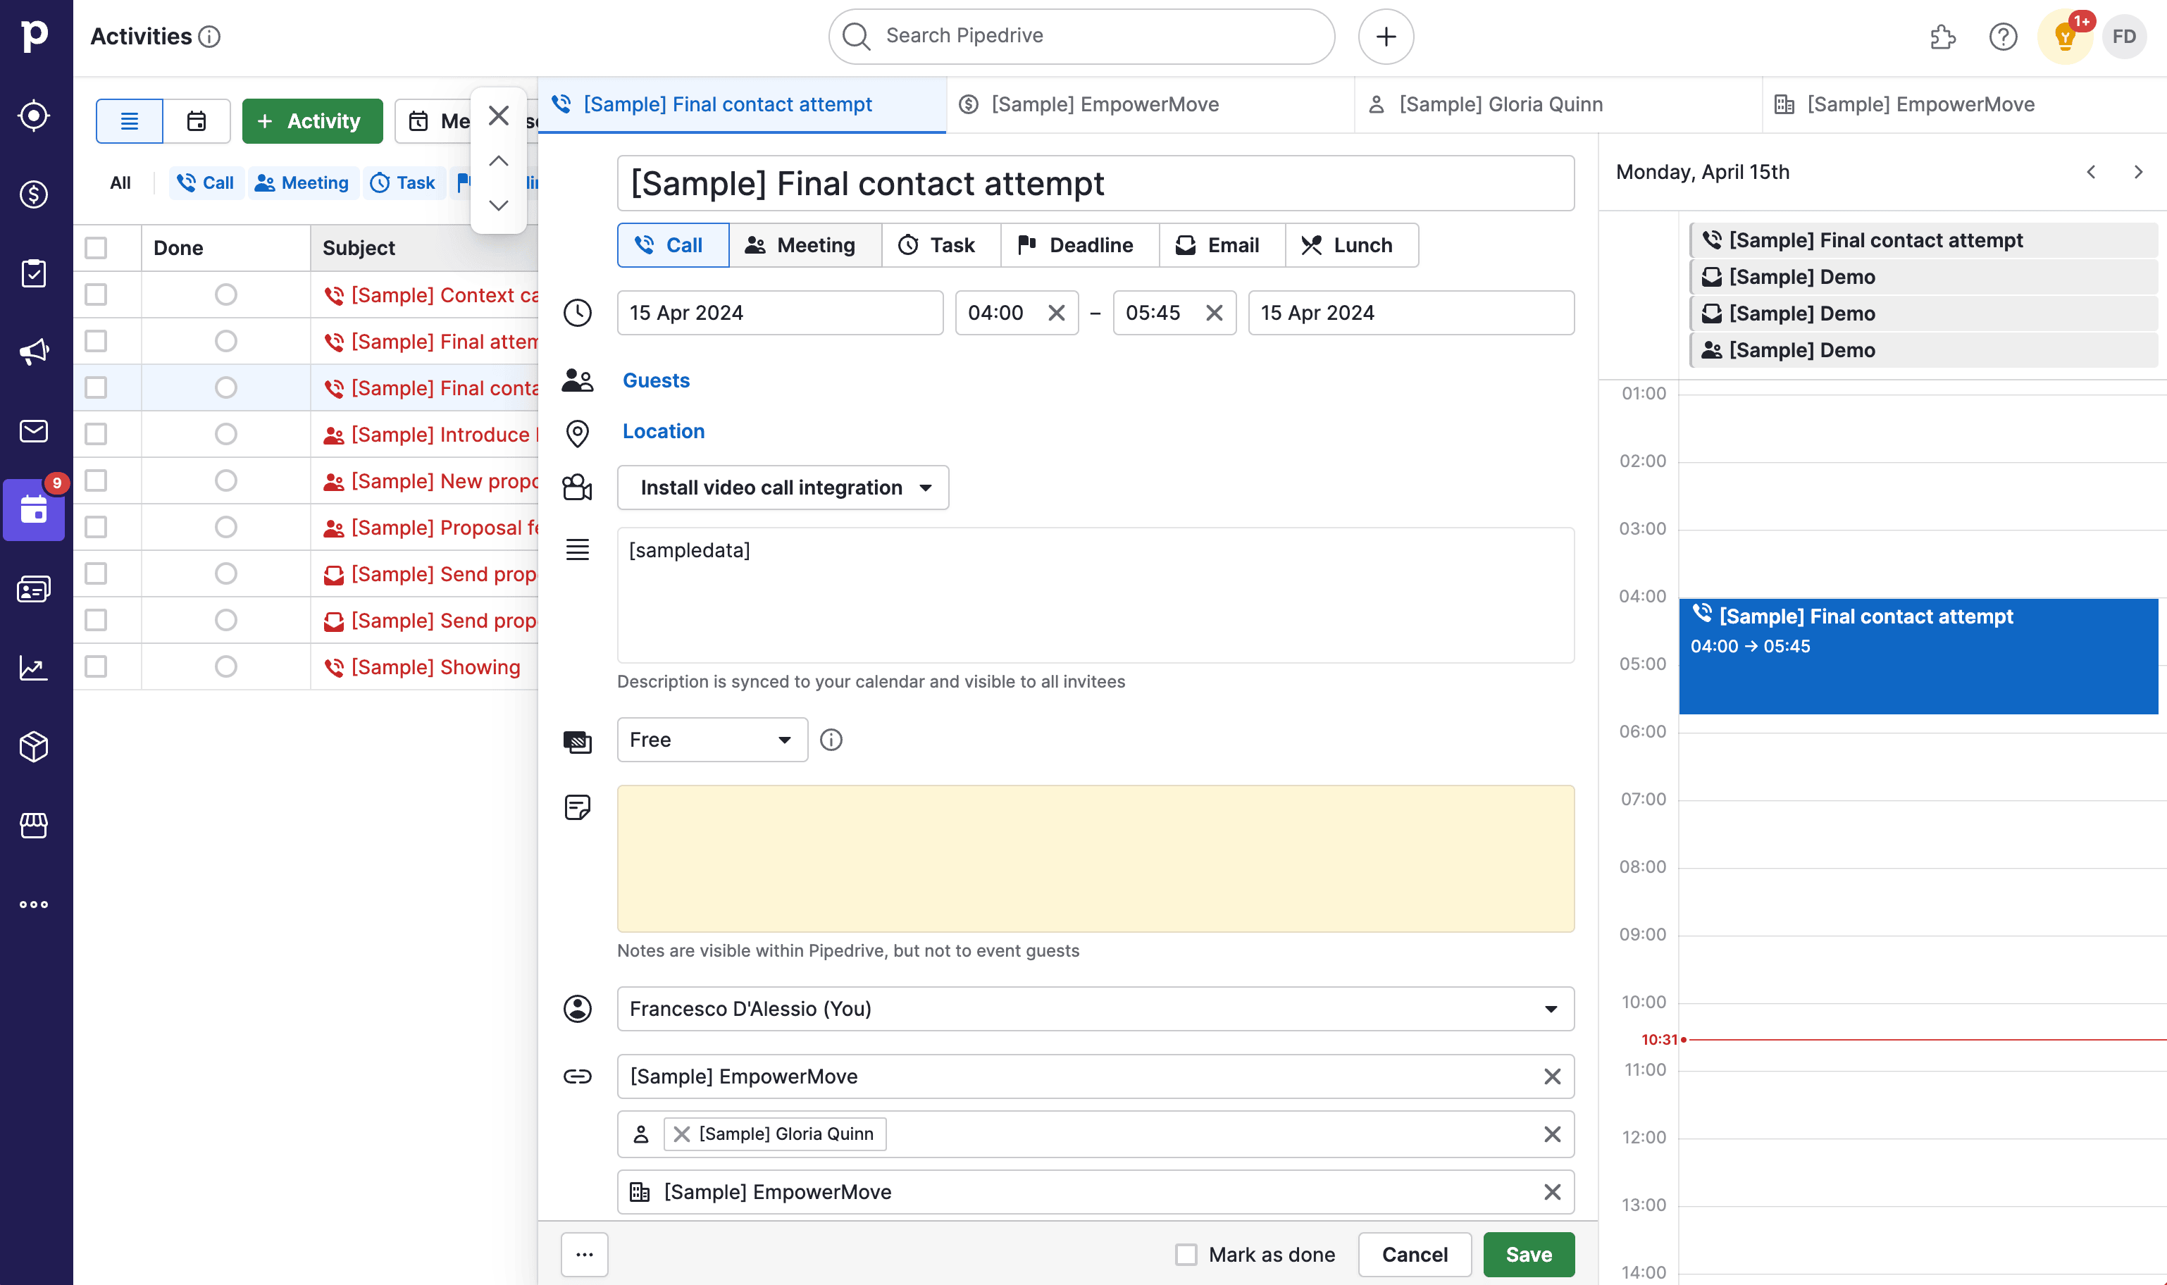The image size is (2167, 1285).
Task: Save the activity
Action: coord(1528,1254)
